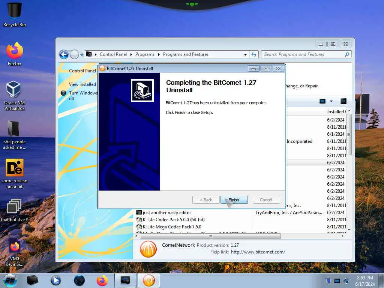This screenshot has height=288, width=384.
Task: Open the media player taskbar icon
Action: coord(55,280)
